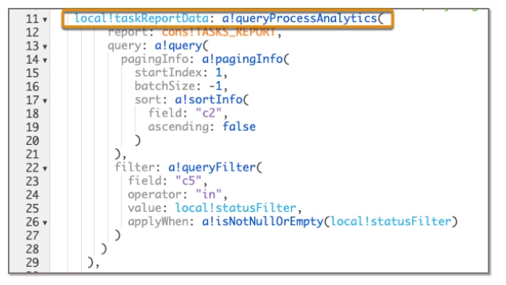This screenshot has height=285, width=506.
Task: Click the batchSize value -1
Action: (216, 86)
